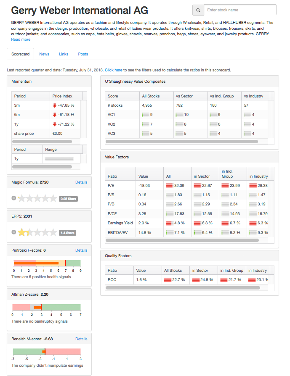Open Details link for Magic Formula

[x=81, y=182]
